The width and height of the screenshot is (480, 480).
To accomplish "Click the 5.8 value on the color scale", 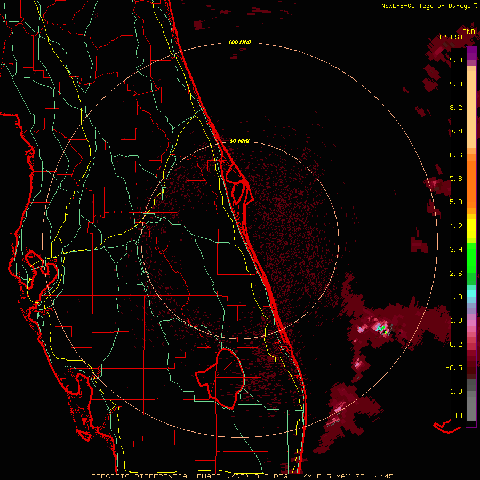I will 456,179.
